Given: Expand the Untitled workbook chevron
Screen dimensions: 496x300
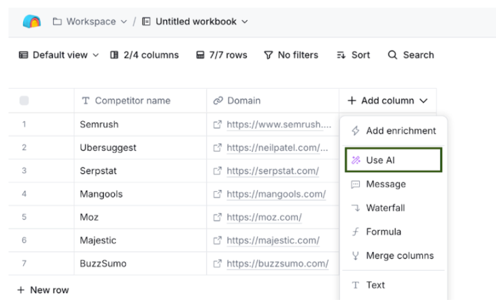Looking at the screenshot, I should (244, 21).
